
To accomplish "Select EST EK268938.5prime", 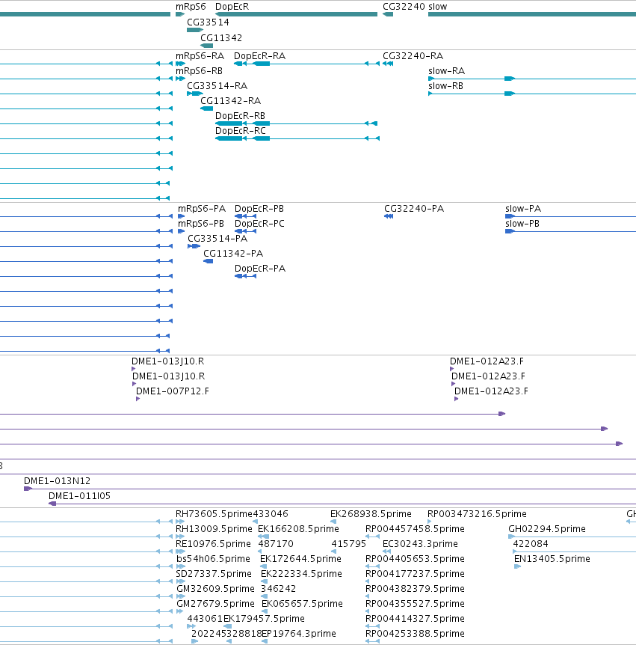I will coord(371,514).
